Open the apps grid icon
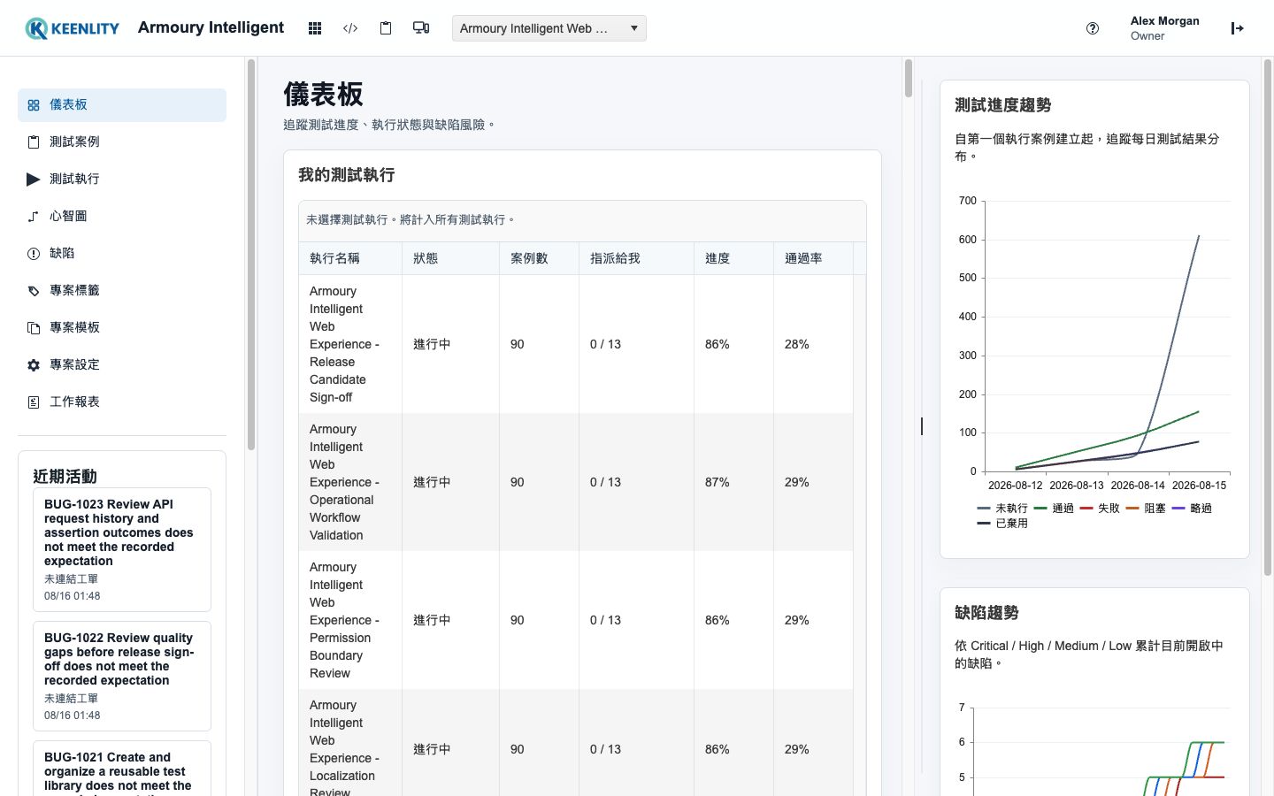The height and width of the screenshot is (796, 1274). point(315,28)
